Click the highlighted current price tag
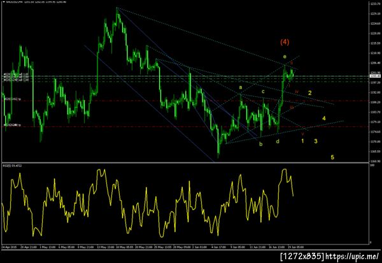This screenshot has height=263, width=382. click(x=375, y=76)
